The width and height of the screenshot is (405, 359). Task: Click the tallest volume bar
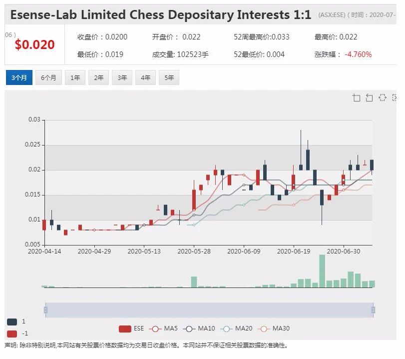322,271
